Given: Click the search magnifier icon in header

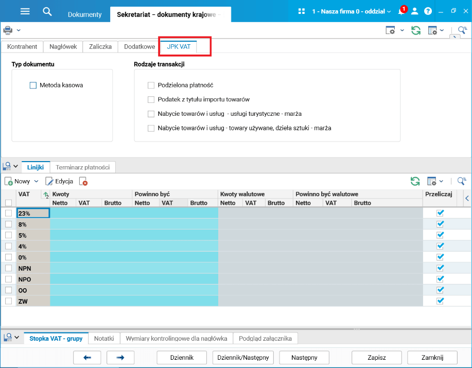Looking at the screenshot, I should click(47, 11).
